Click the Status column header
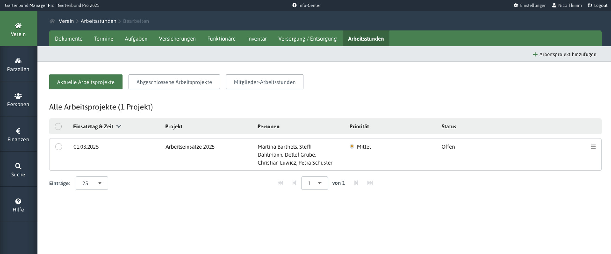611x254 pixels. tap(449, 126)
